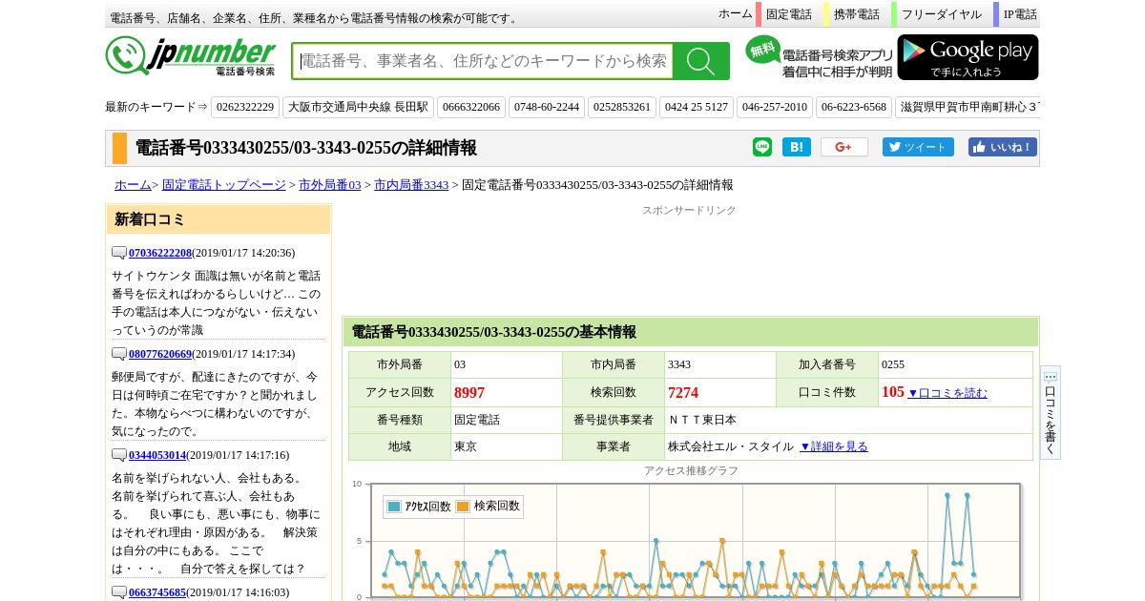Share page via LINE icon
Viewport: 1145px width, 601px height.
click(x=761, y=147)
